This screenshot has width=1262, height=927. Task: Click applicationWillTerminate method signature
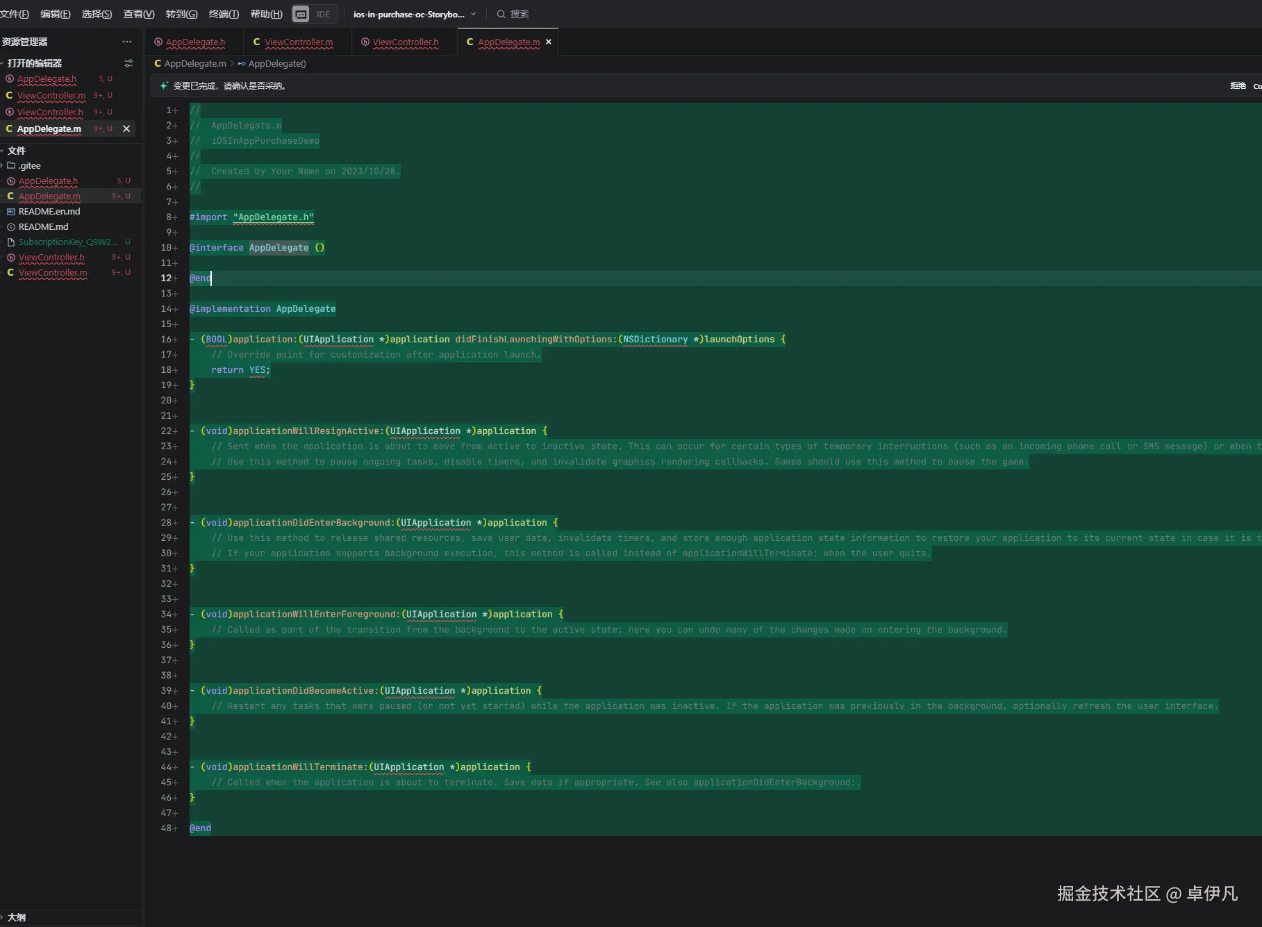360,767
